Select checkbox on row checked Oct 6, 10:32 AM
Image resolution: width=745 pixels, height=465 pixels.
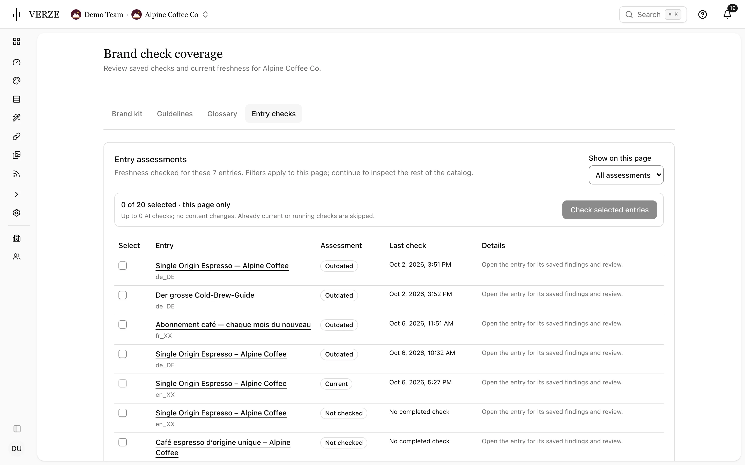coord(123,354)
